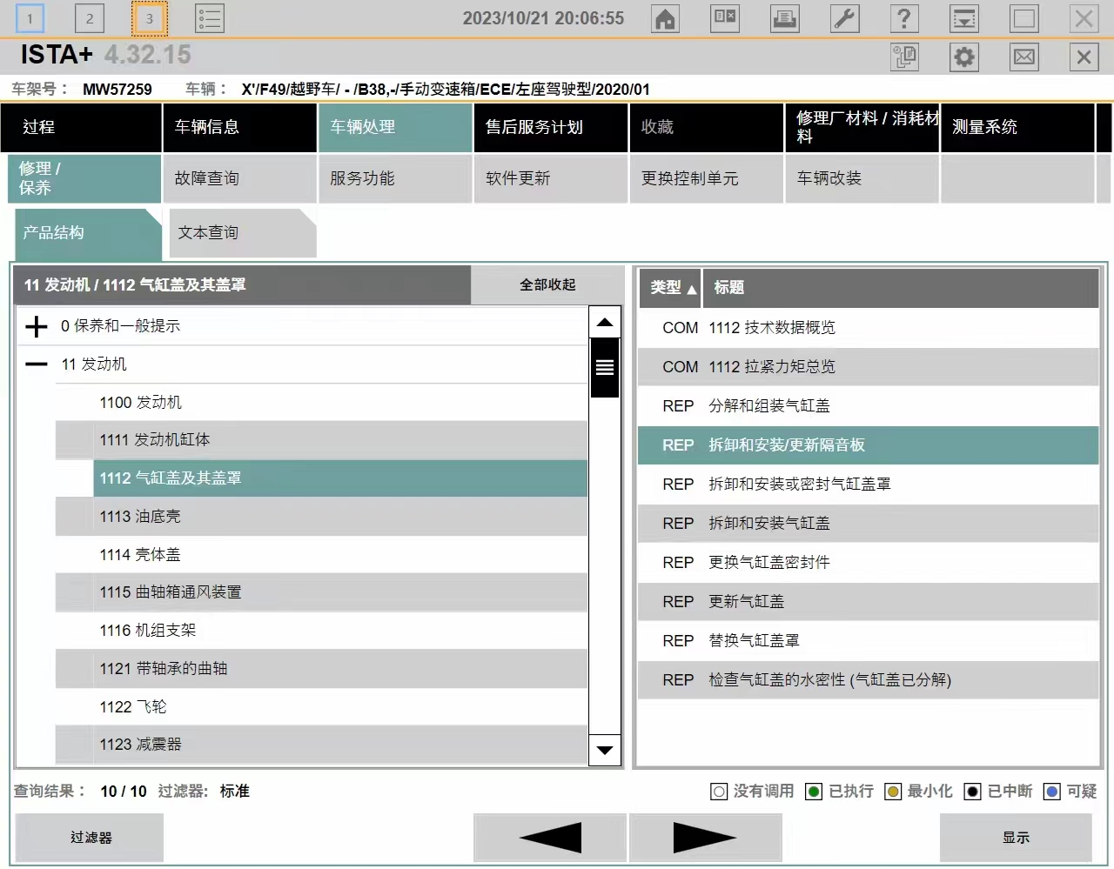The height and width of the screenshot is (869, 1114).
Task: Open REP 检查气缸盖的水密性 entry
Action: [x=869, y=680]
